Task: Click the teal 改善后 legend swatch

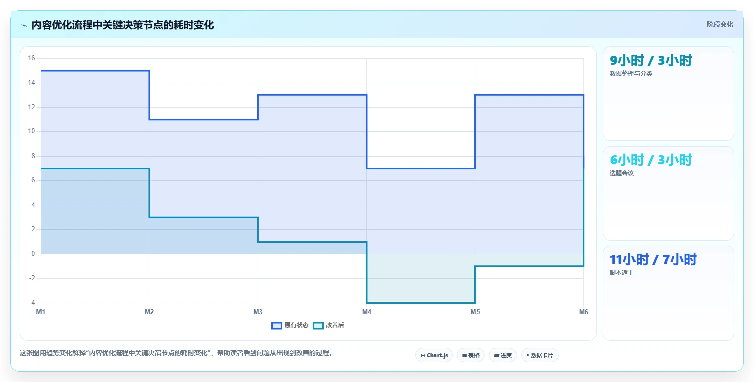Action: [x=318, y=325]
